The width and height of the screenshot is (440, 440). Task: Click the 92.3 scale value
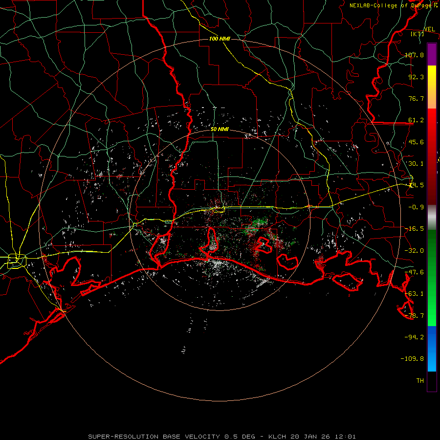416,77
